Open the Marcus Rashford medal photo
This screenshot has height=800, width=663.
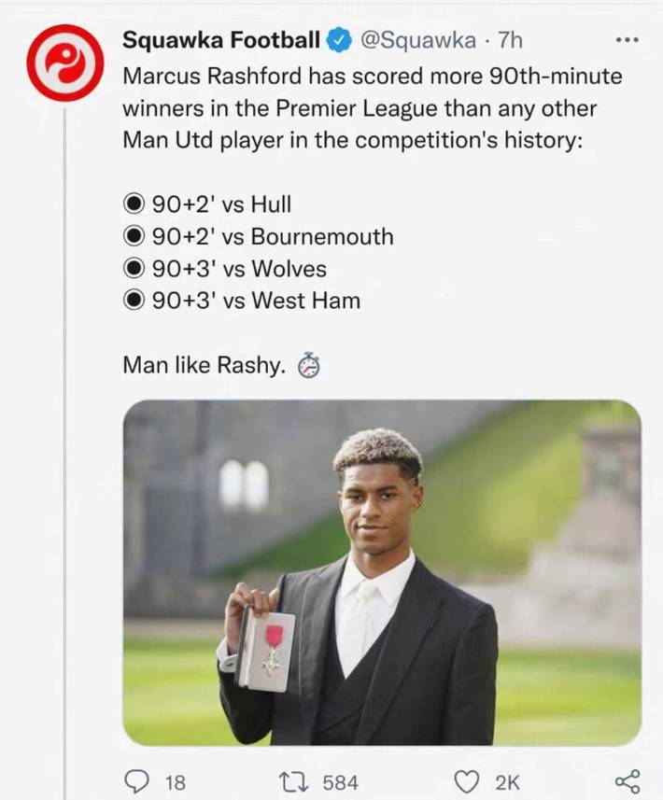click(382, 572)
